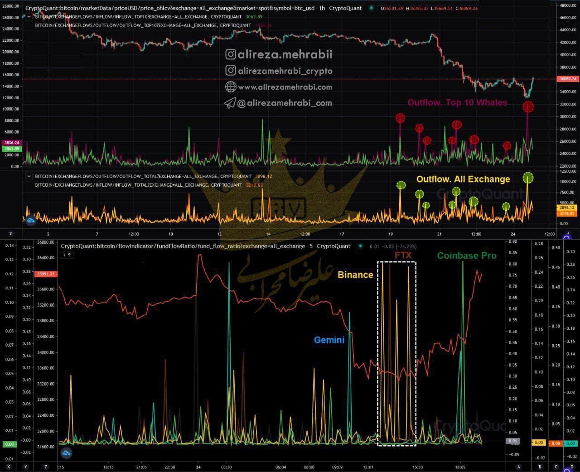Click the green 3063.89 value label on the axis
580x472 pixels.
(x=12, y=149)
